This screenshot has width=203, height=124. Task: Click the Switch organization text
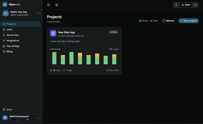[19, 15]
